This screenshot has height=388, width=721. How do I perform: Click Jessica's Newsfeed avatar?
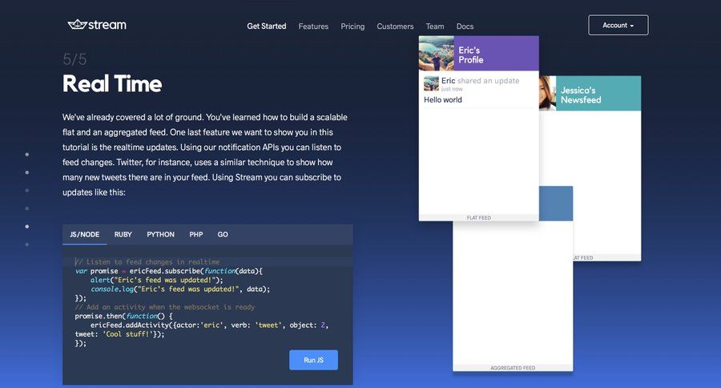coord(547,94)
